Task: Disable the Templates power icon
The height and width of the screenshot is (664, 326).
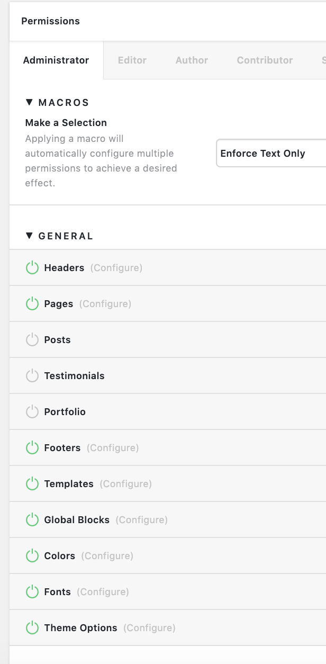Action: 32,484
